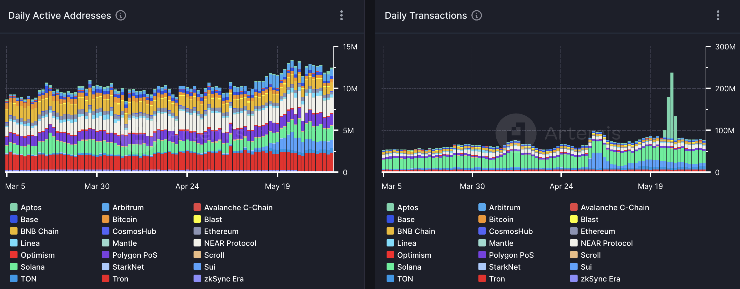
Task: Select Solana label in Active Addresses legend
Action: click(x=33, y=267)
